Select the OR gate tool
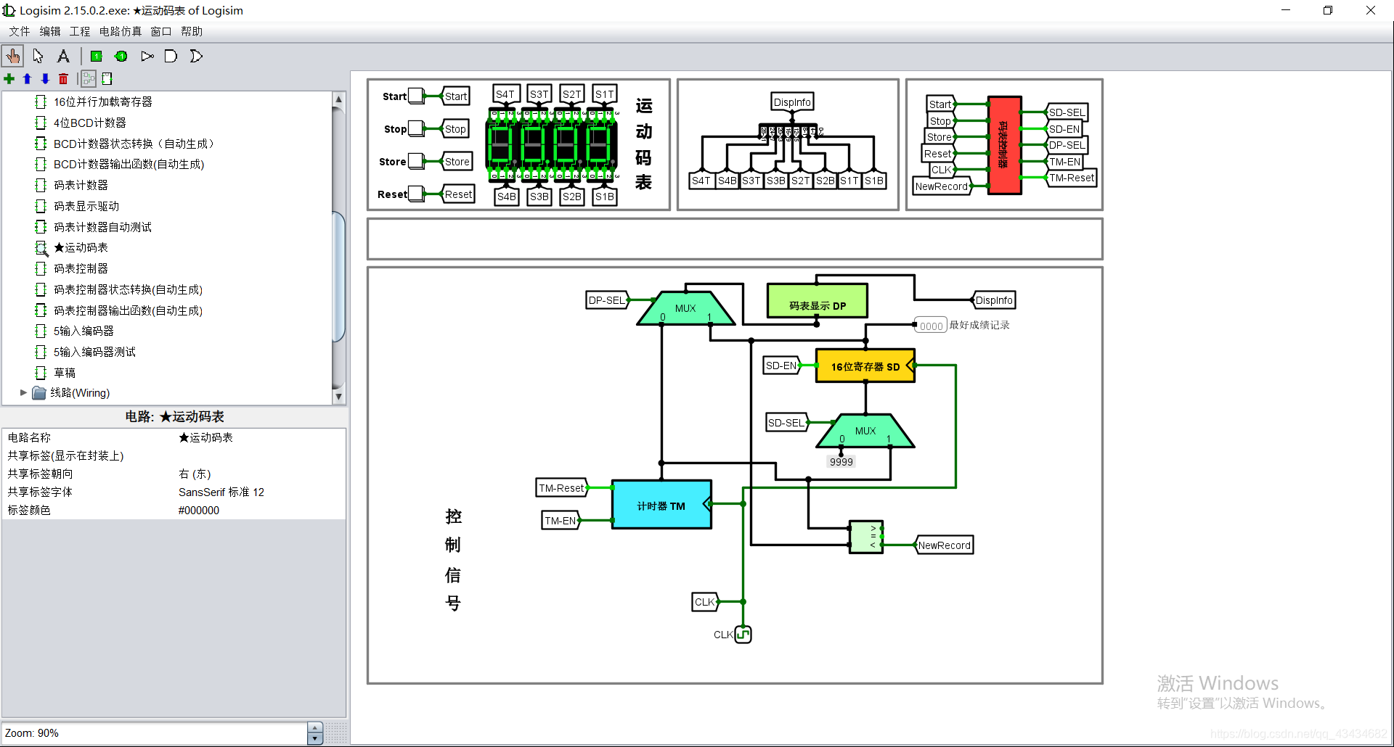Image resolution: width=1394 pixels, height=747 pixels. pos(195,56)
